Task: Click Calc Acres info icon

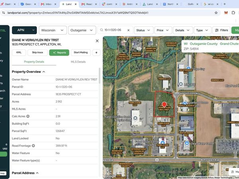Action: click(x=28, y=116)
